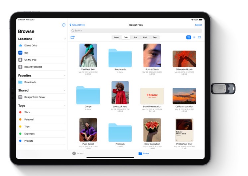Click the On My iPad label

(x=30, y=60)
